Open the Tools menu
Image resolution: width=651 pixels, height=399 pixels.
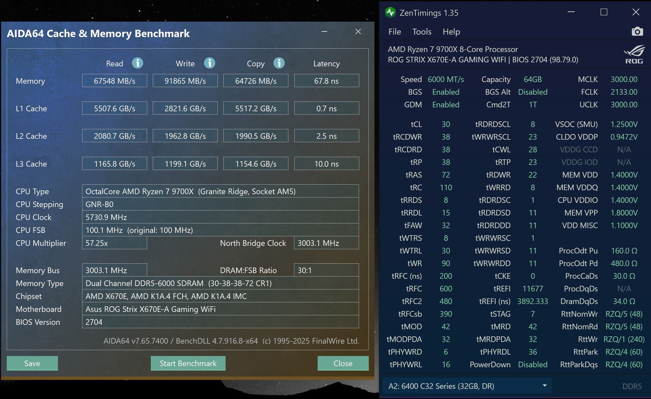(x=422, y=32)
